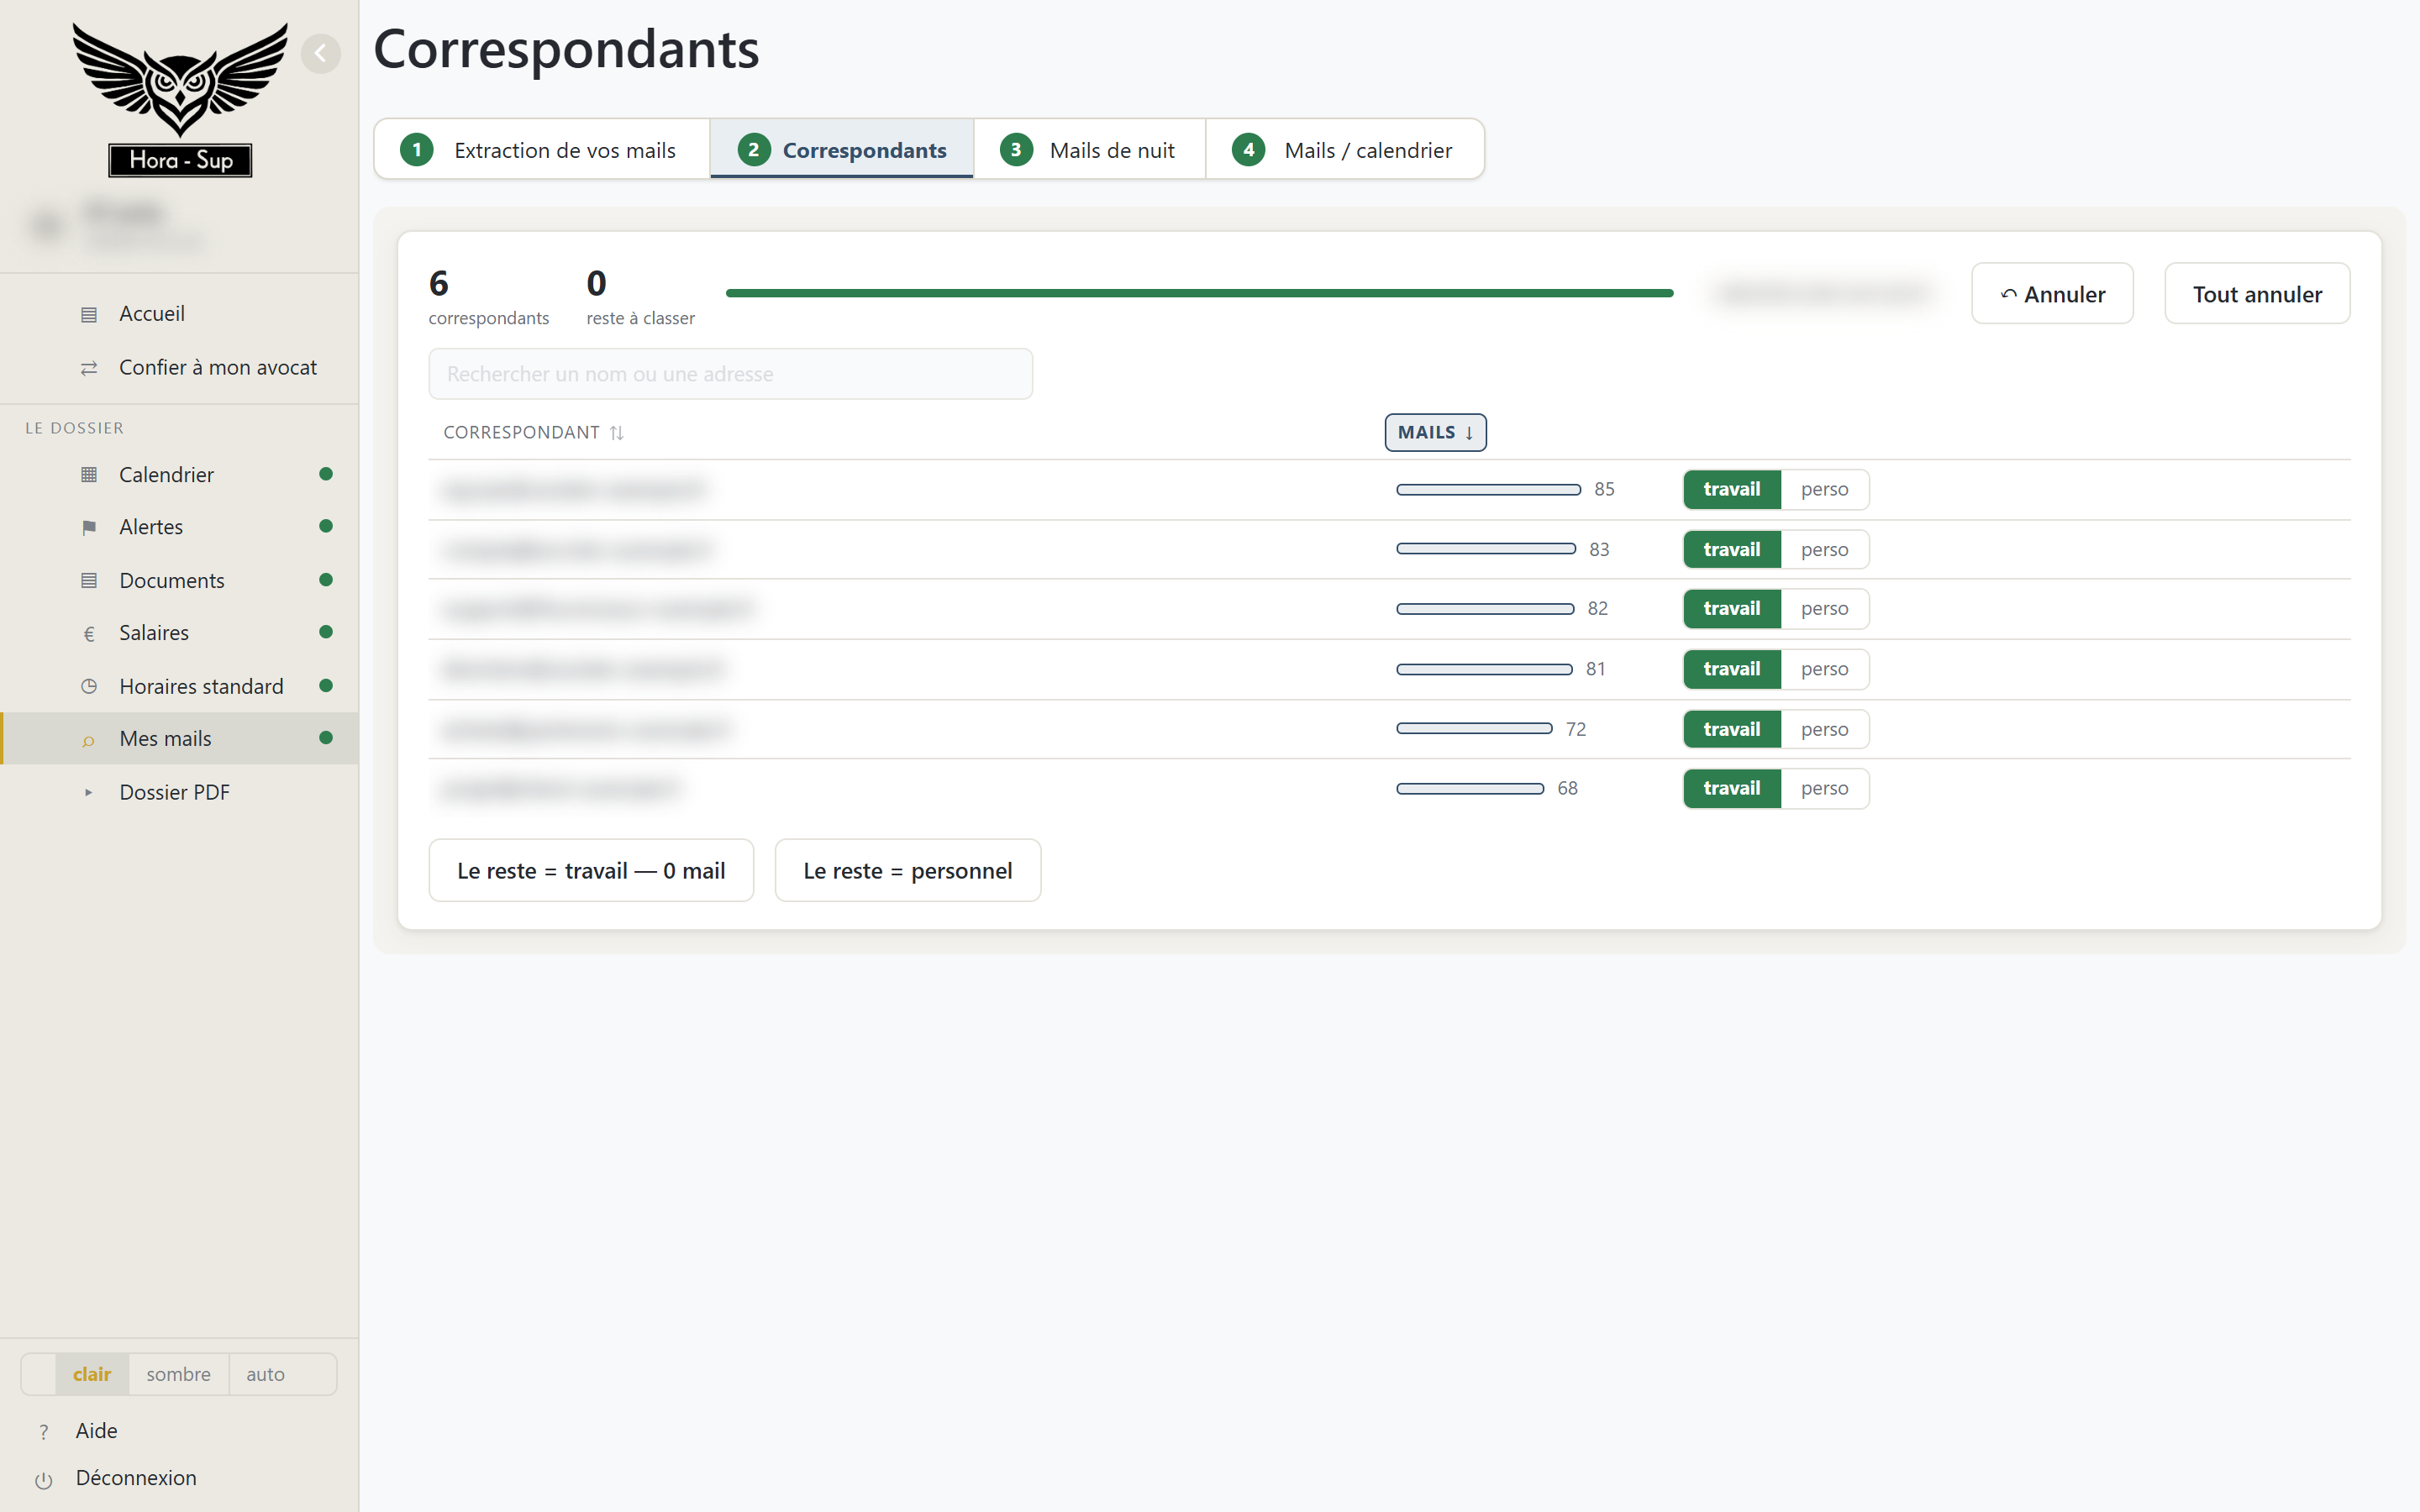The width and height of the screenshot is (2420, 1512).
Task: Click the Aide question mark icon
Action: coord(43,1432)
